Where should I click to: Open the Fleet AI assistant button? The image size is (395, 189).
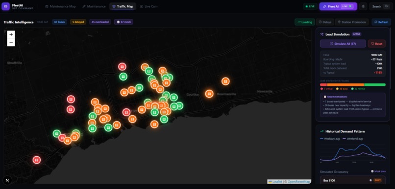click(x=338, y=6)
